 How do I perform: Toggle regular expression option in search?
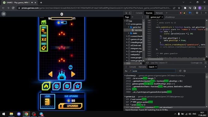[130, 71]
